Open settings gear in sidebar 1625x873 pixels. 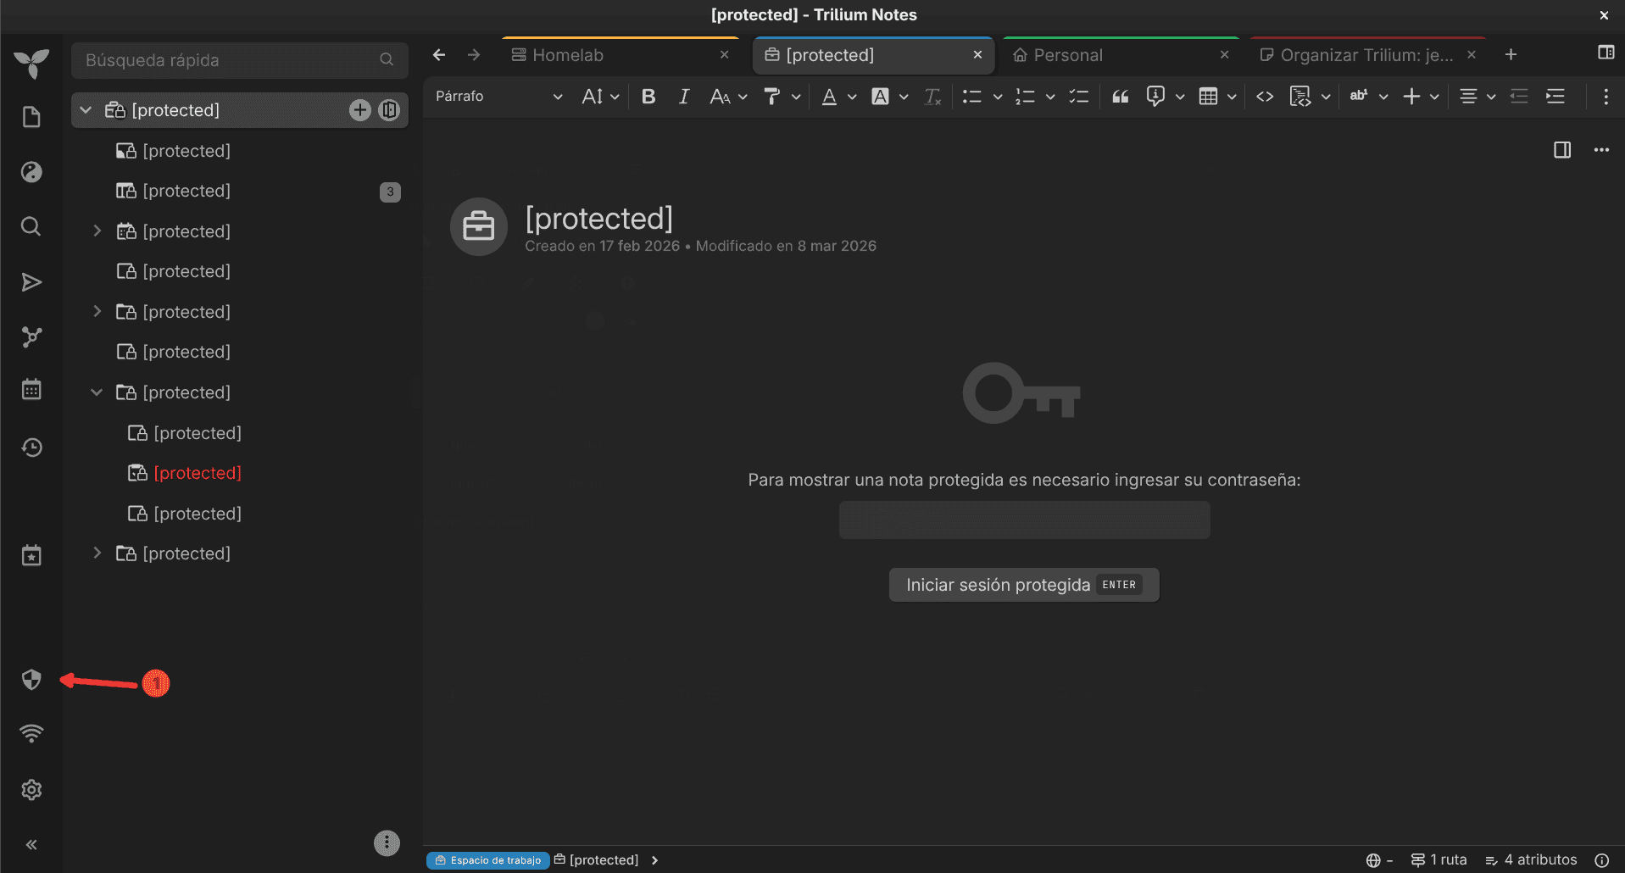pyautogui.click(x=31, y=790)
